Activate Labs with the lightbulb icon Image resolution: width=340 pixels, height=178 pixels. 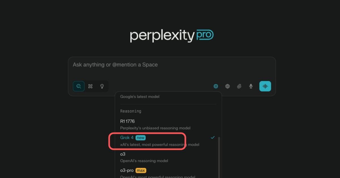click(102, 86)
